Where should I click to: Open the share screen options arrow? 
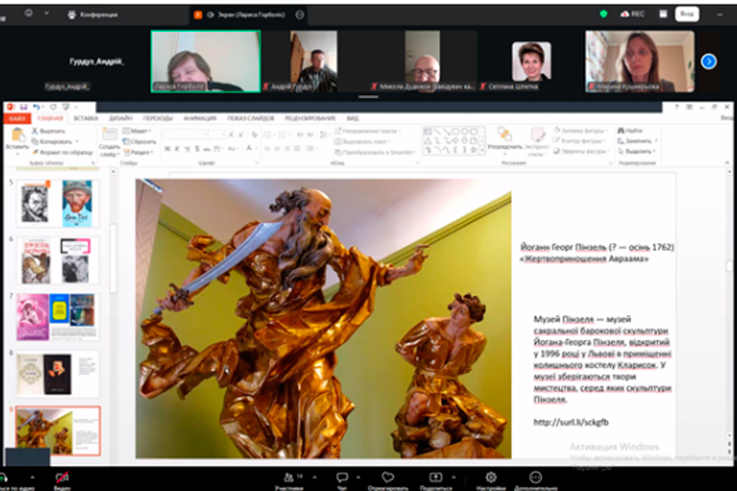tap(454, 477)
